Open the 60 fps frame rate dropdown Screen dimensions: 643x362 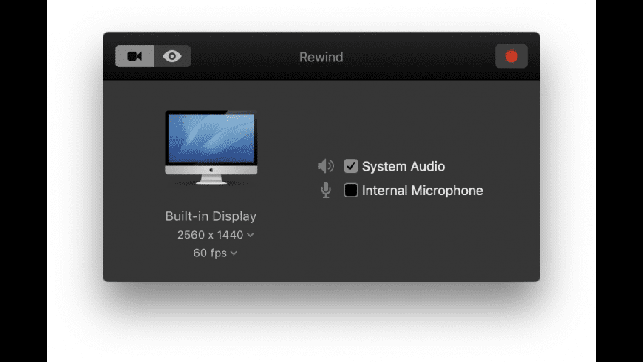[215, 253]
